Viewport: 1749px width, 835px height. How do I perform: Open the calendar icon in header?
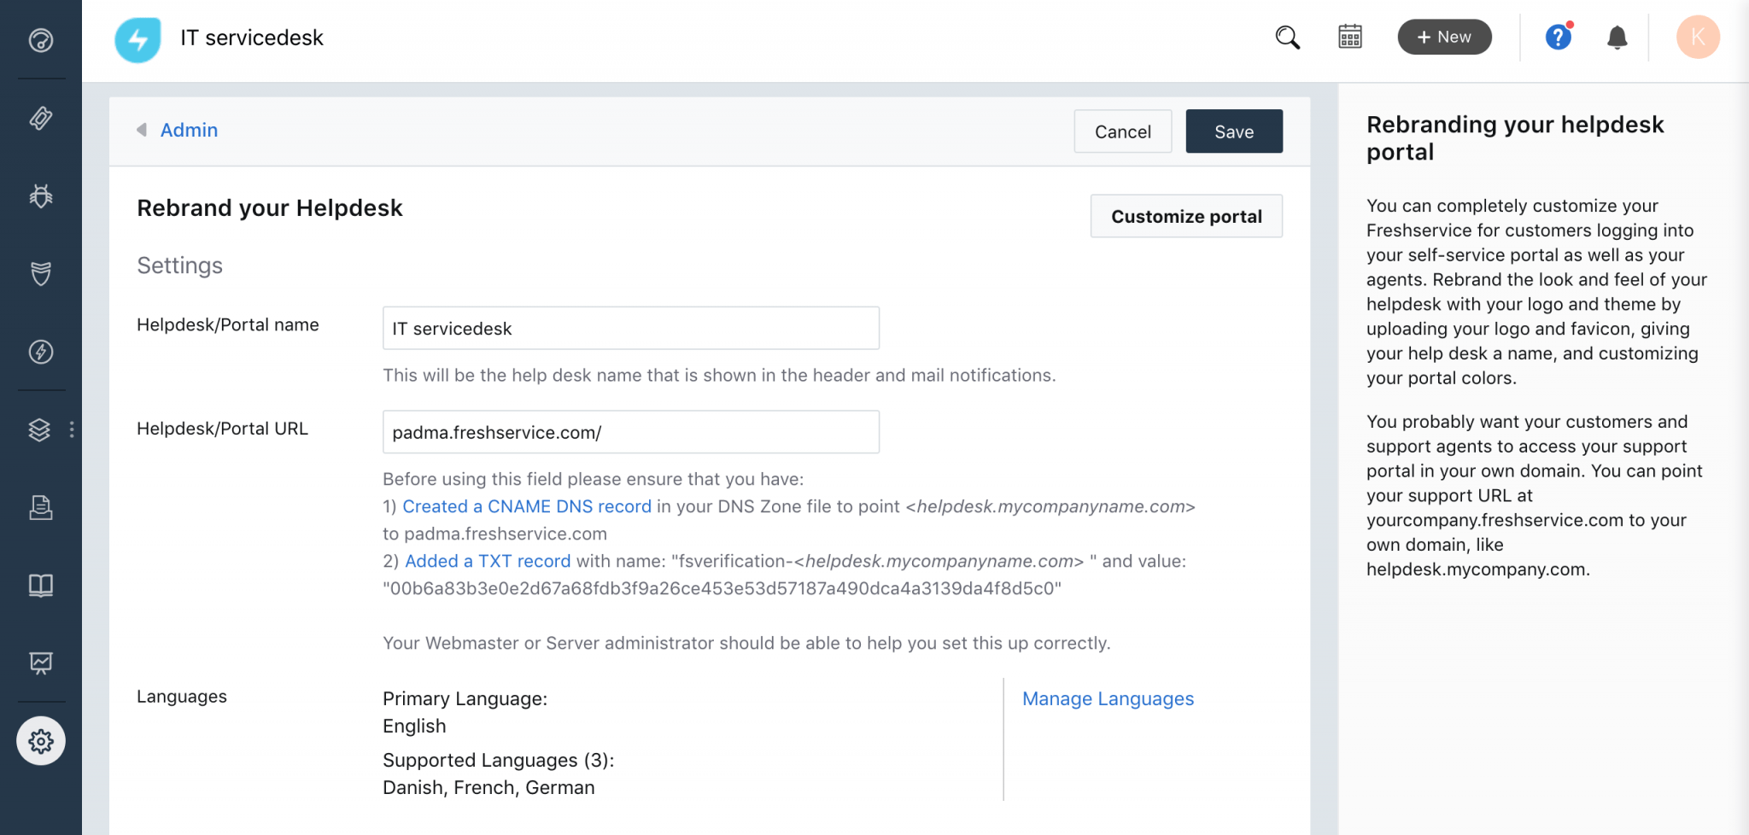[x=1350, y=38]
